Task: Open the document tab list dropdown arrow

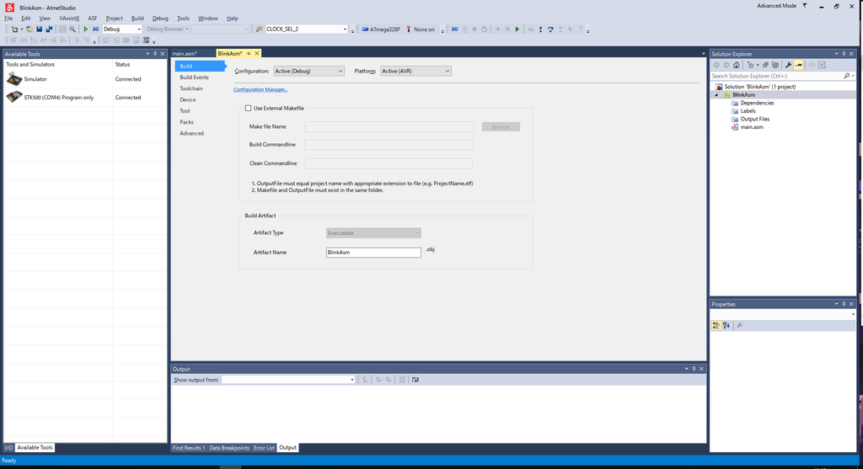Action: pos(703,54)
